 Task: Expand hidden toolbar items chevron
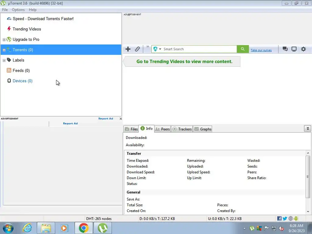click(148, 47)
